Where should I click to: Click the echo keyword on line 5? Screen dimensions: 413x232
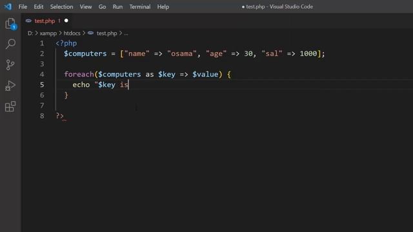pyautogui.click(x=81, y=84)
